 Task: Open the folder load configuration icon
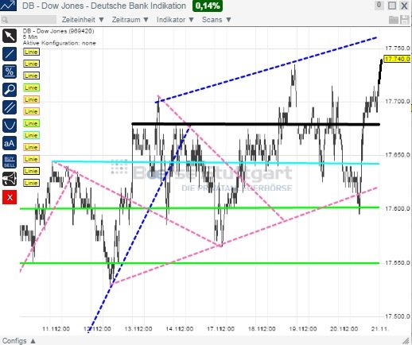[x=394, y=20]
